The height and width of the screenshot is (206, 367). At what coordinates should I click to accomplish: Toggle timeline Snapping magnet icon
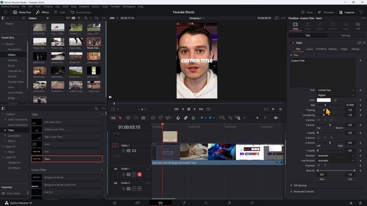pos(178,118)
